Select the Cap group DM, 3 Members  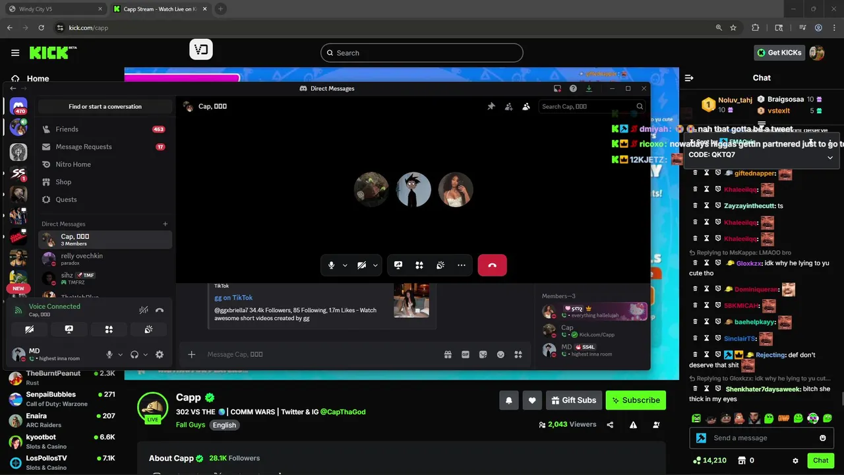(105, 239)
